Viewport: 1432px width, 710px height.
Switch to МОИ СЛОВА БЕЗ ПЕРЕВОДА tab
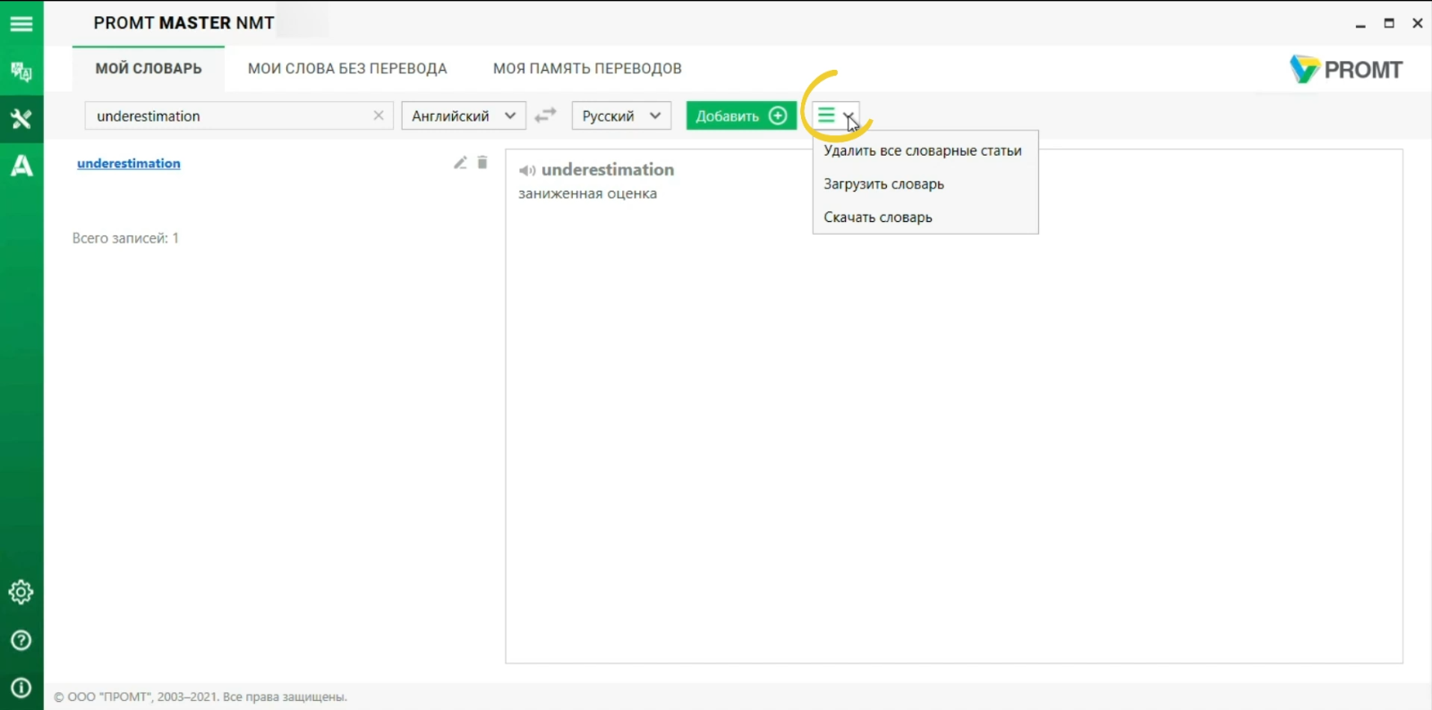[347, 68]
